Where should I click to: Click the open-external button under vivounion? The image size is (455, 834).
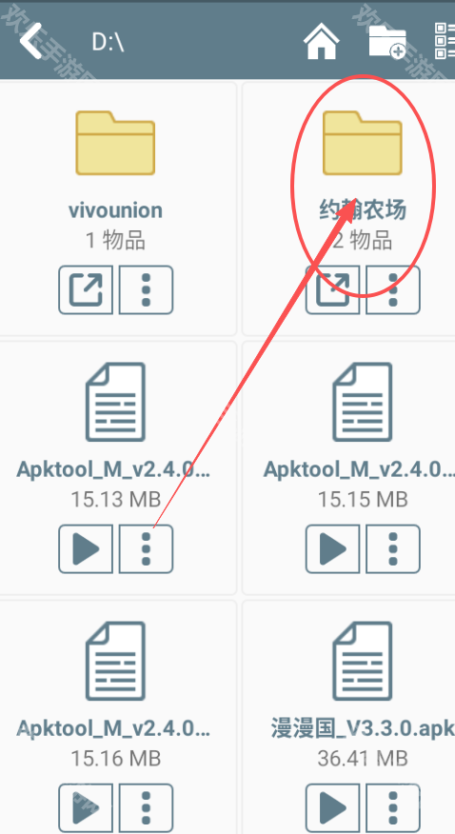click(x=86, y=289)
